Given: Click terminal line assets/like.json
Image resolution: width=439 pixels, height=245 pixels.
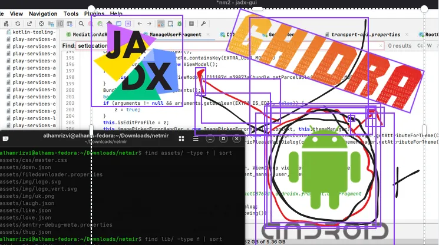Looking at the screenshot, I should click(x=25, y=210).
